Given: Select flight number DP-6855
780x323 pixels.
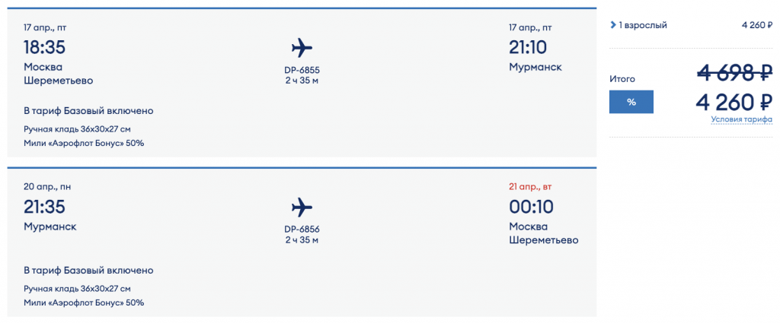Looking at the screenshot, I should pyautogui.click(x=302, y=70).
